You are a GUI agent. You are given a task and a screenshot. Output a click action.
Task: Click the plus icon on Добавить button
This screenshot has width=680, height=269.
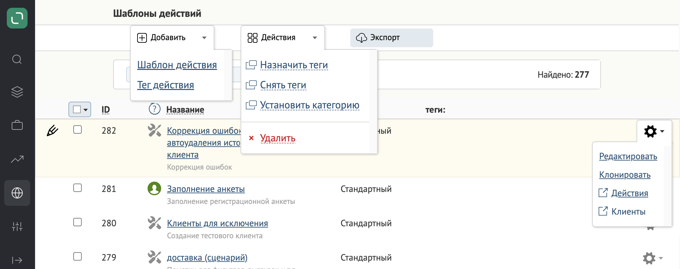pos(142,38)
